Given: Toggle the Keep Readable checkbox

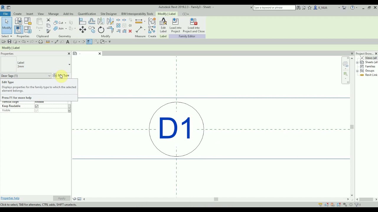Looking at the screenshot, I should coord(37,106).
